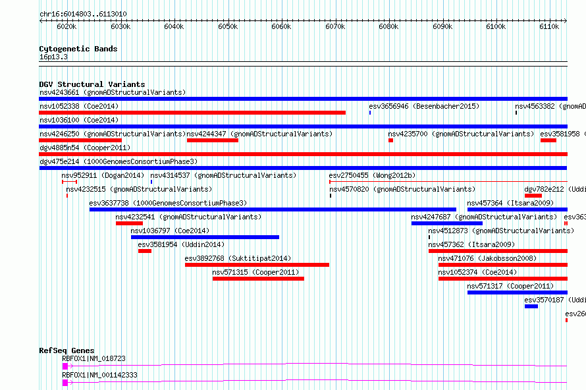The image size is (586, 390).
Task: Open esv3656946 Besenbacher2015 variant label
Action: tap(424, 106)
